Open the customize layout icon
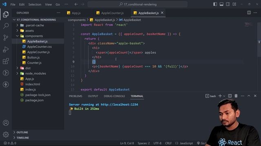261x146 pixels. (234, 4)
